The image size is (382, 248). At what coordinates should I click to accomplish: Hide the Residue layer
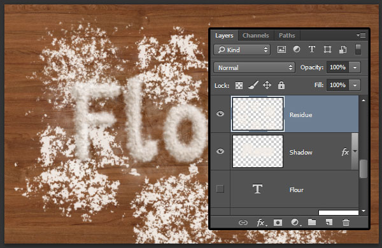[x=220, y=114]
